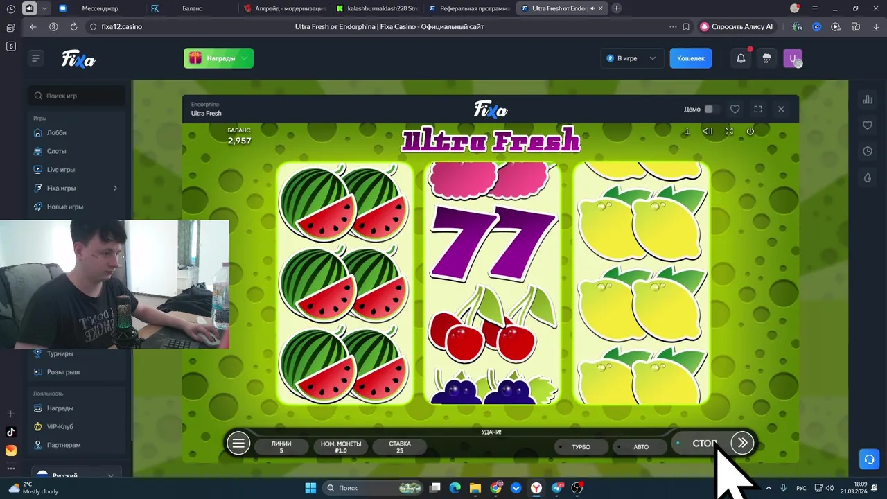Viewport: 887px width, 499px height.
Task: Open favorites heart in right panel
Action: click(868, 125)
